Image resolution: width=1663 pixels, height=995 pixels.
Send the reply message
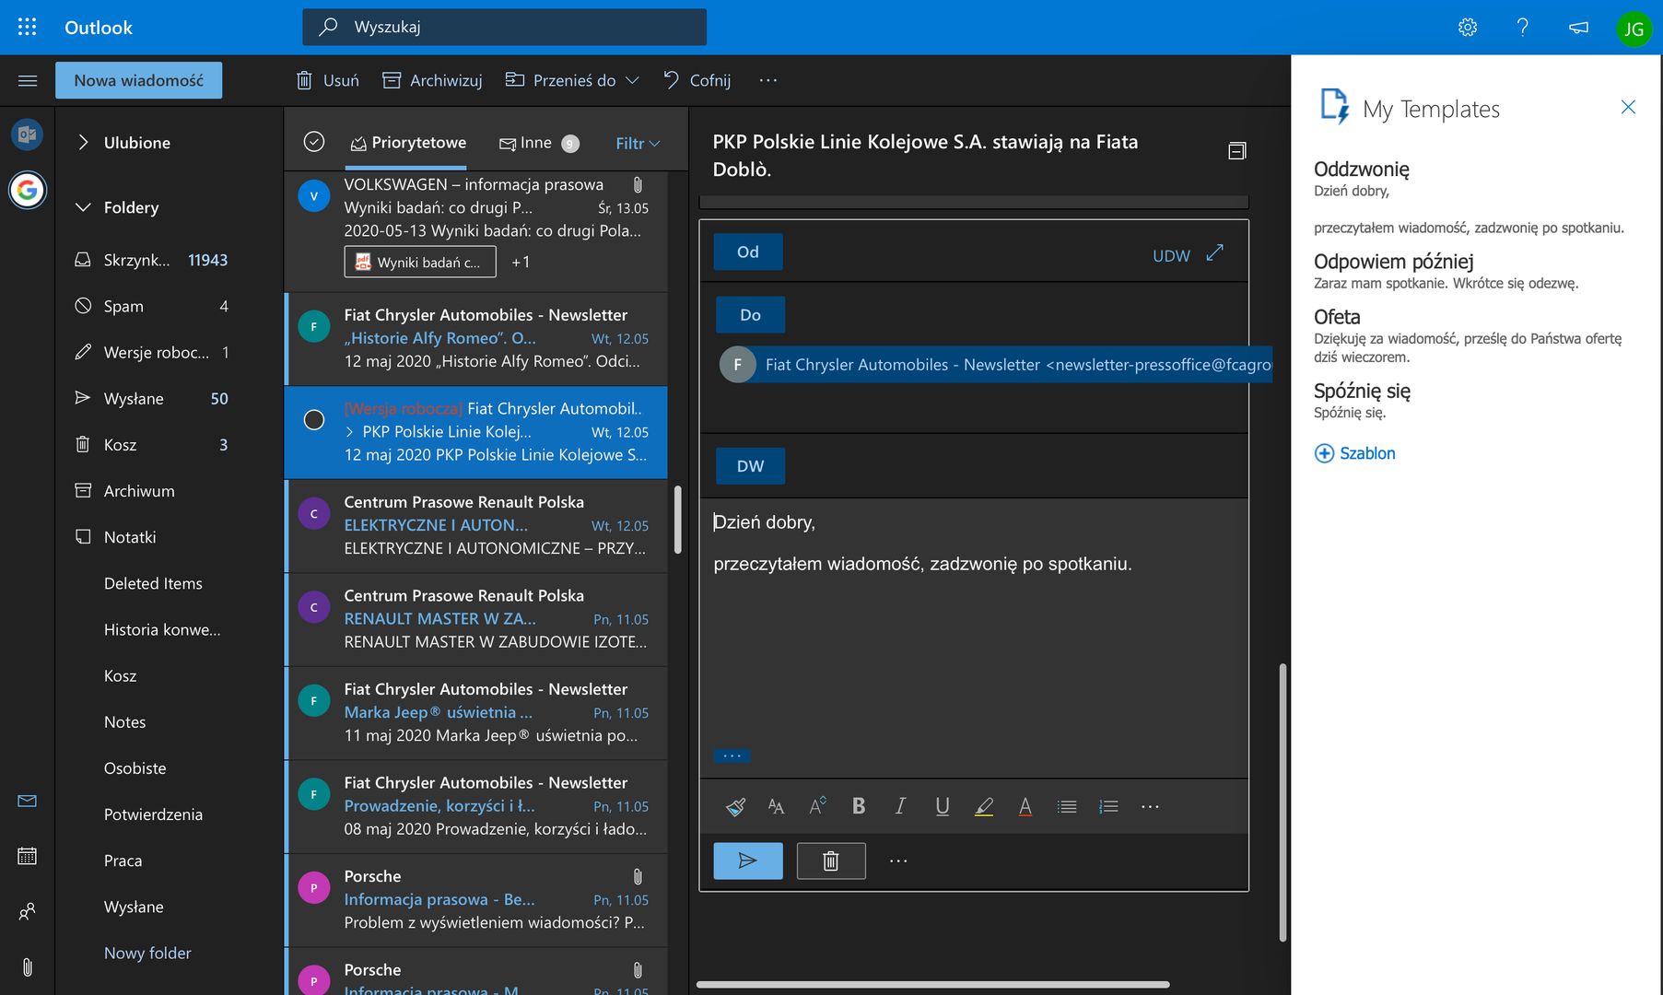coord(748,860)
